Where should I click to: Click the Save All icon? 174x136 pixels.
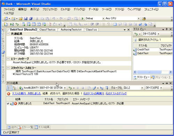31,19
